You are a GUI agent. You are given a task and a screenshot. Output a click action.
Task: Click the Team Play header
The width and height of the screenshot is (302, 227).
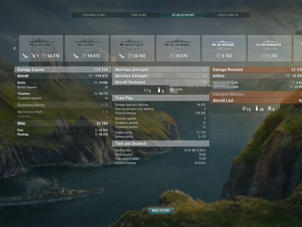pos(161,98)
